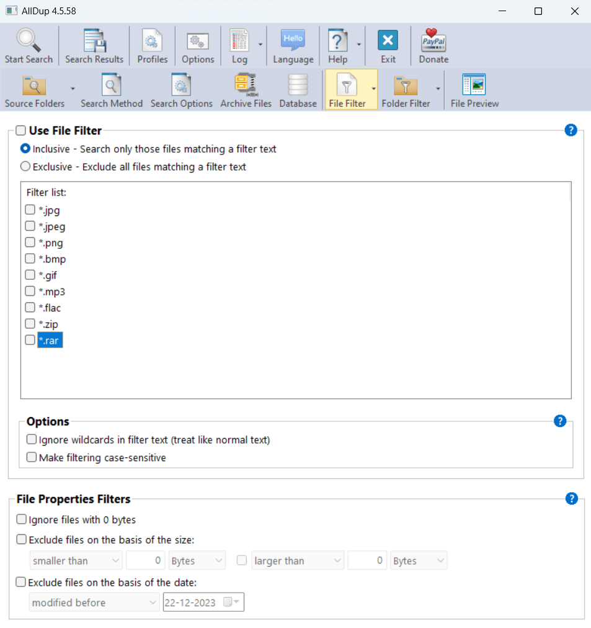
Task: Check the *.mp3 filter checkbox
Action: [x=30, y=291]
